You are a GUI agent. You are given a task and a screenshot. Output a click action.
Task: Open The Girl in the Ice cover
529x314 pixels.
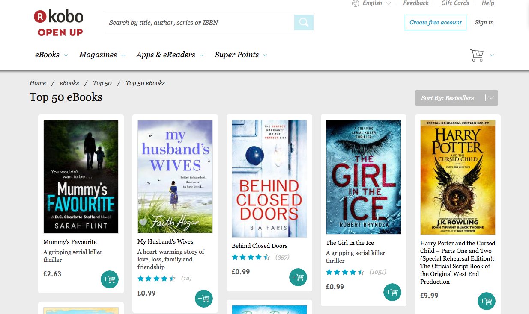364,177
